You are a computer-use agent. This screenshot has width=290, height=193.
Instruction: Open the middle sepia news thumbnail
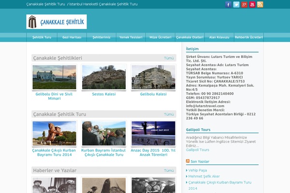pyautogui.click(x=104, y=185)
